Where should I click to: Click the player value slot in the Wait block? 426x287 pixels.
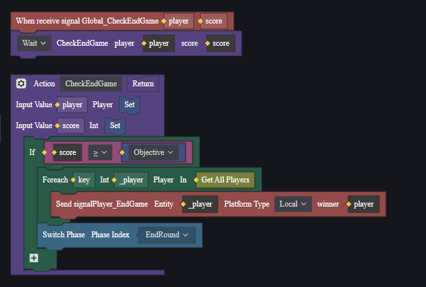point(159,44)
